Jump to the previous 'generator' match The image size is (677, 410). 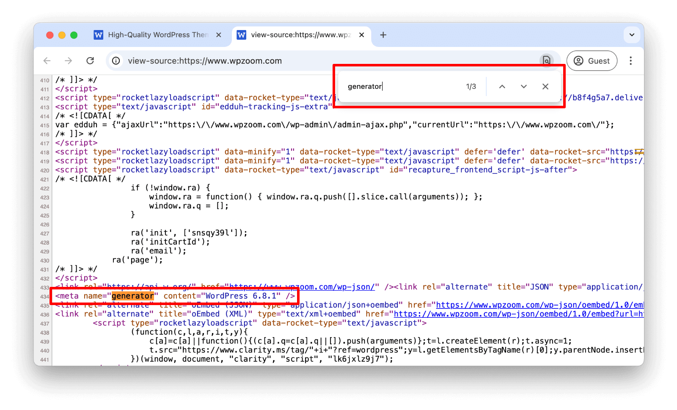click(x=502, y=86)
